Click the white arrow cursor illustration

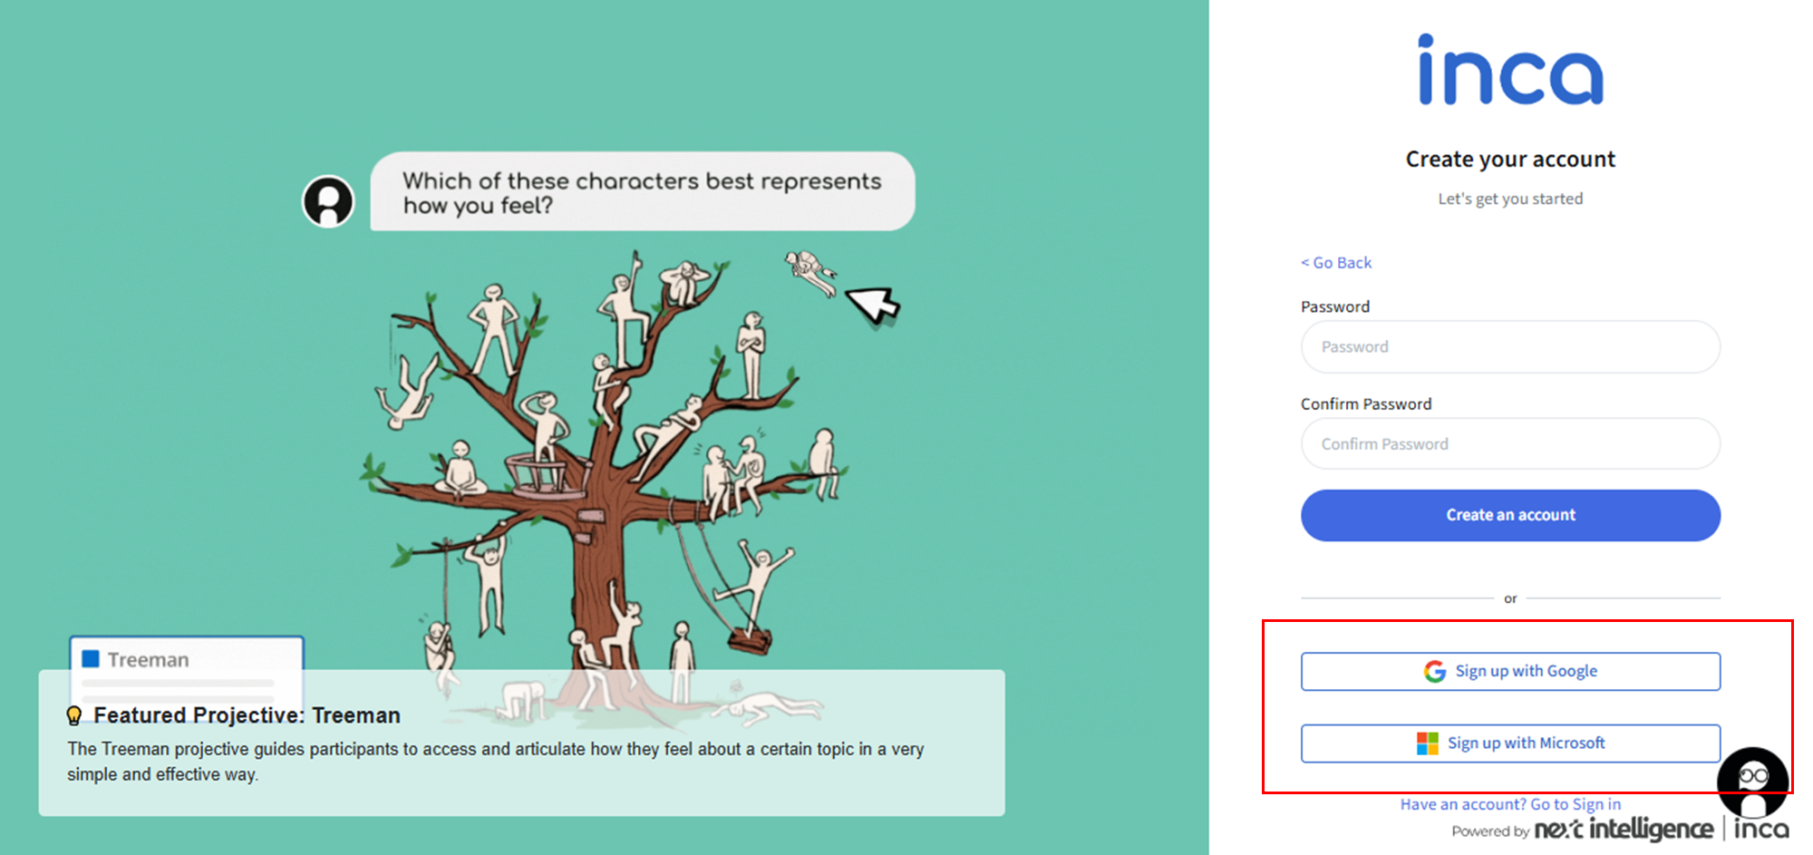pos(872,305)
